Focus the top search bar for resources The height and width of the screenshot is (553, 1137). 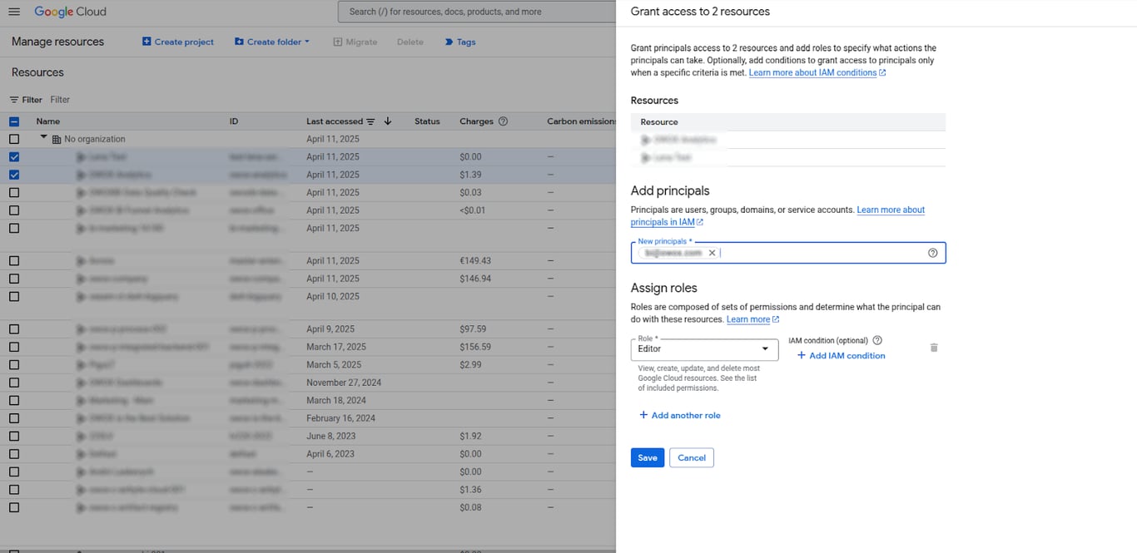point(478,12)
